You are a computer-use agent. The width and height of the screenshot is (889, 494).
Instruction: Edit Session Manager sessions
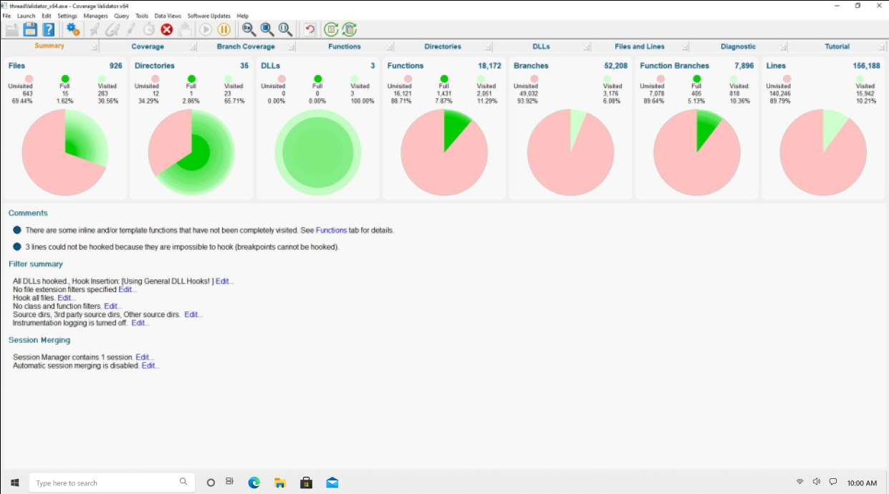pyautogui.click(x=145, y=357)
